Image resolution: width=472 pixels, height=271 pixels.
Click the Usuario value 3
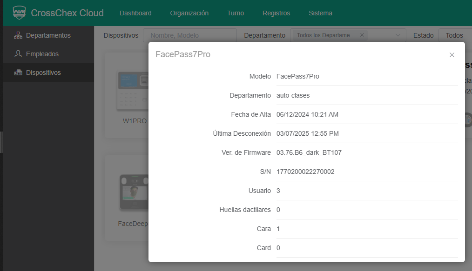(x=278, y=191)
